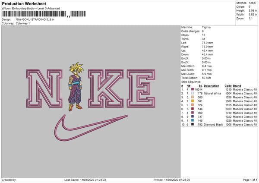259x183 pixels.
Task: Click the 'Page 1 of 1' footer text
Action: pyautogui.click(x=250, y=180)
